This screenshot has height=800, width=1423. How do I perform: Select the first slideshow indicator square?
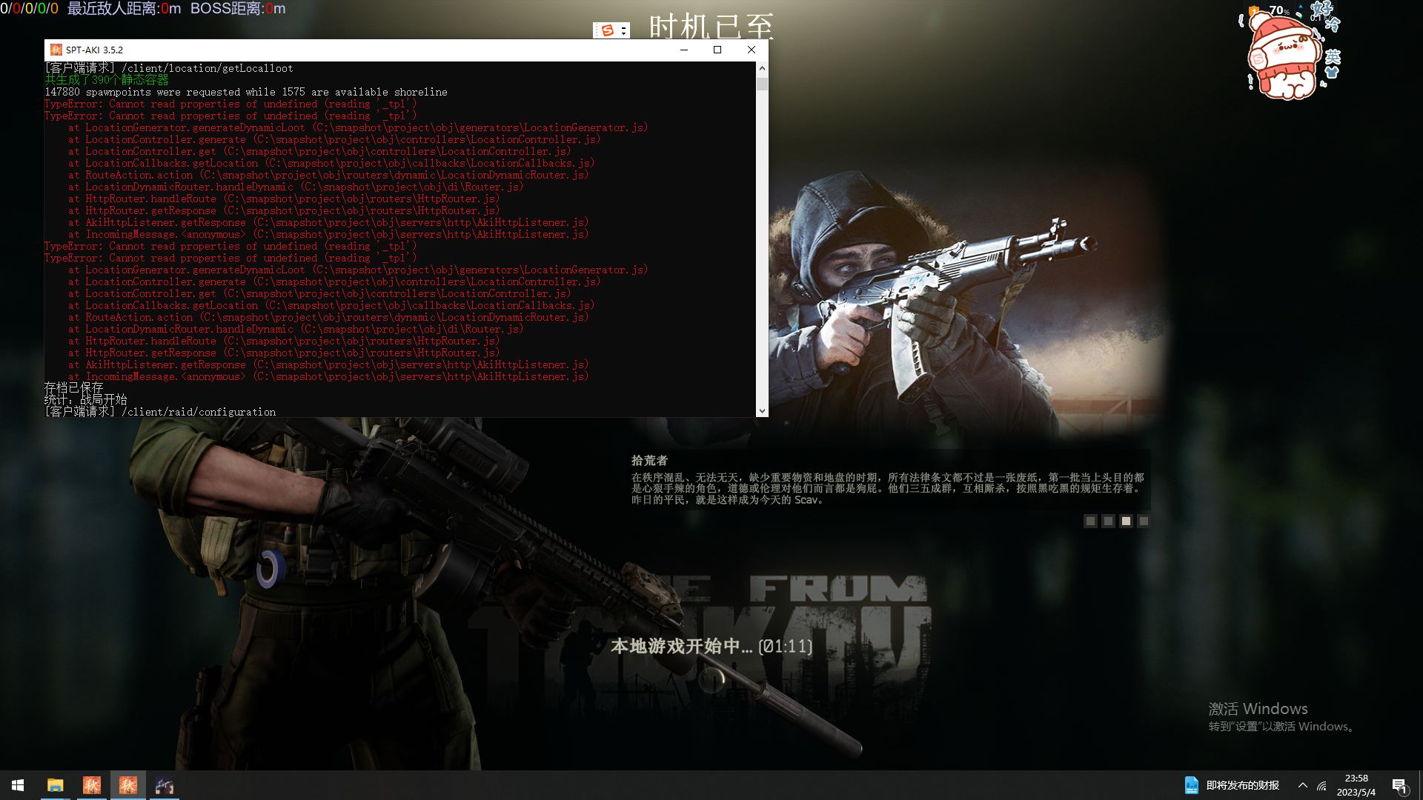[1090, 521]
